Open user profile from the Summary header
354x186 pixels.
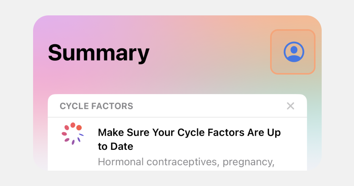[x=294, y=52]
